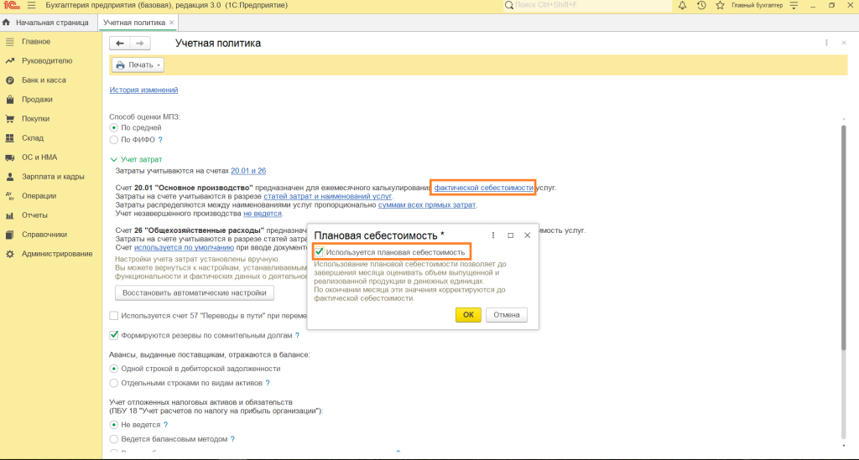Open the Печать dropdown button
This screenshot has width=859, height=460.
(x=138, y=65)
